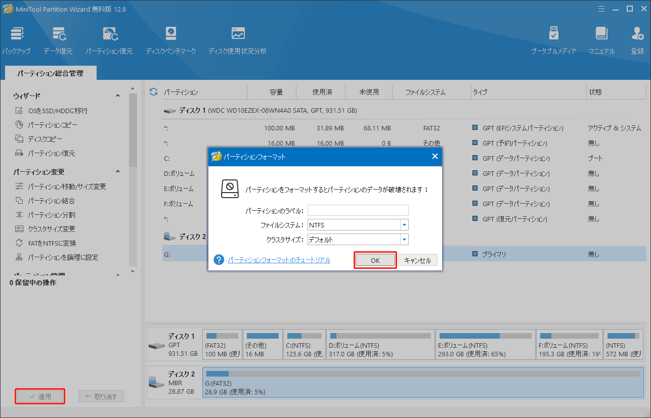Select パーティションコピー wizard
651x418 pixels.
(46, 125)
